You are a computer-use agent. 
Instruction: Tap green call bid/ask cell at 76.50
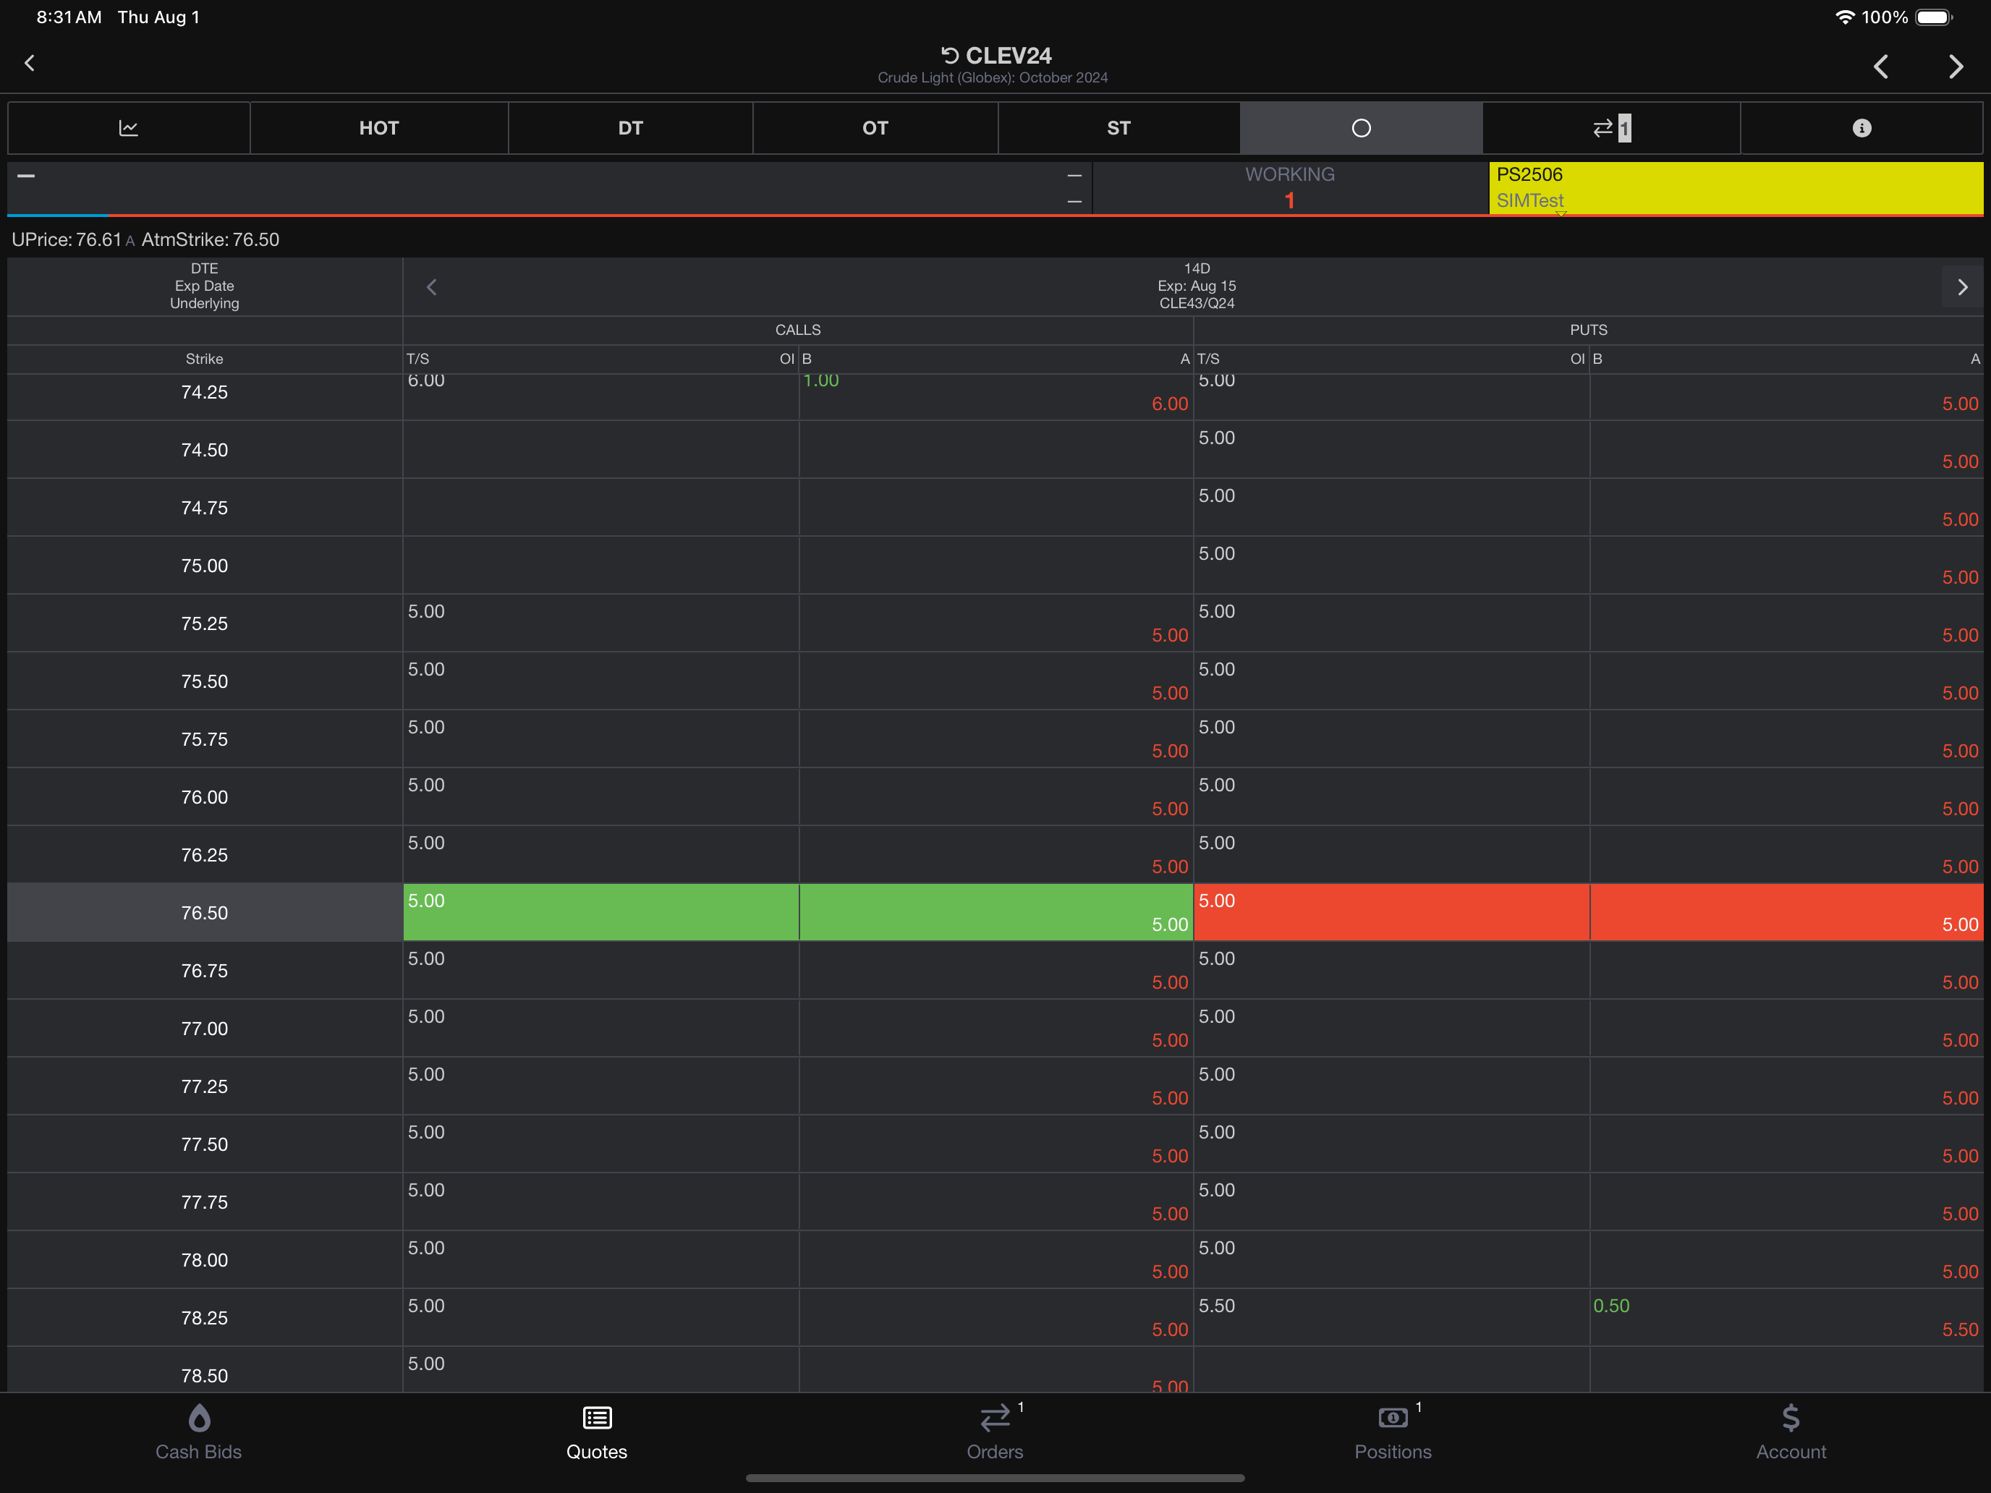(x=996, y=913)
